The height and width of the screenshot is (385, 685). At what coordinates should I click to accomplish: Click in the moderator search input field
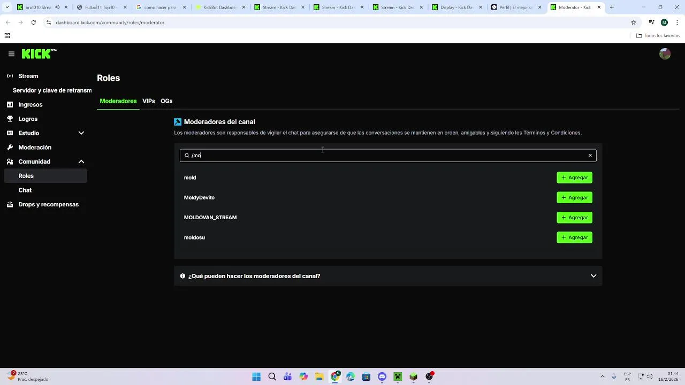(388, 156)
